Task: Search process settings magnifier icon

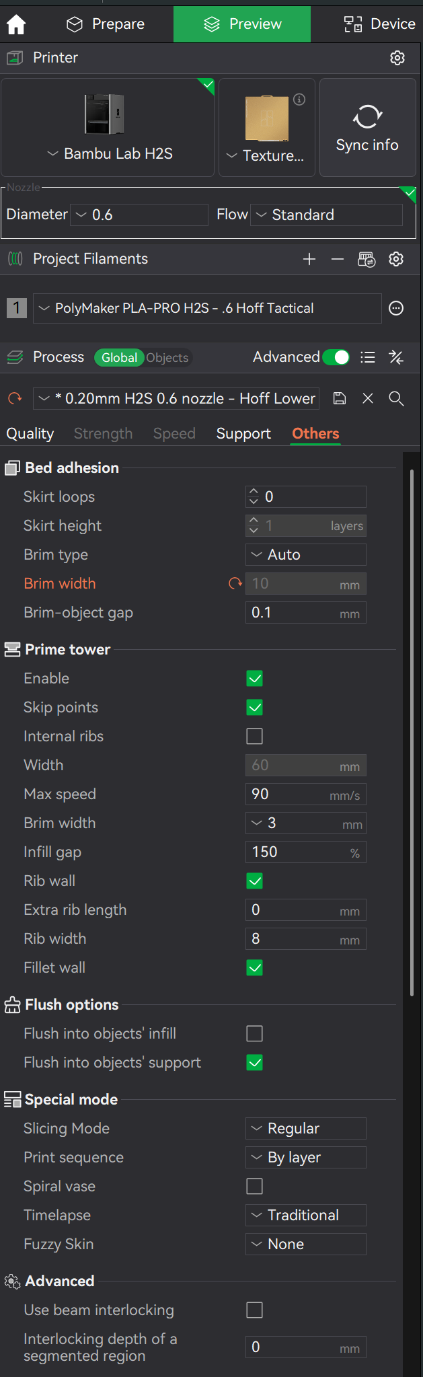Action: tap(396, 398)
